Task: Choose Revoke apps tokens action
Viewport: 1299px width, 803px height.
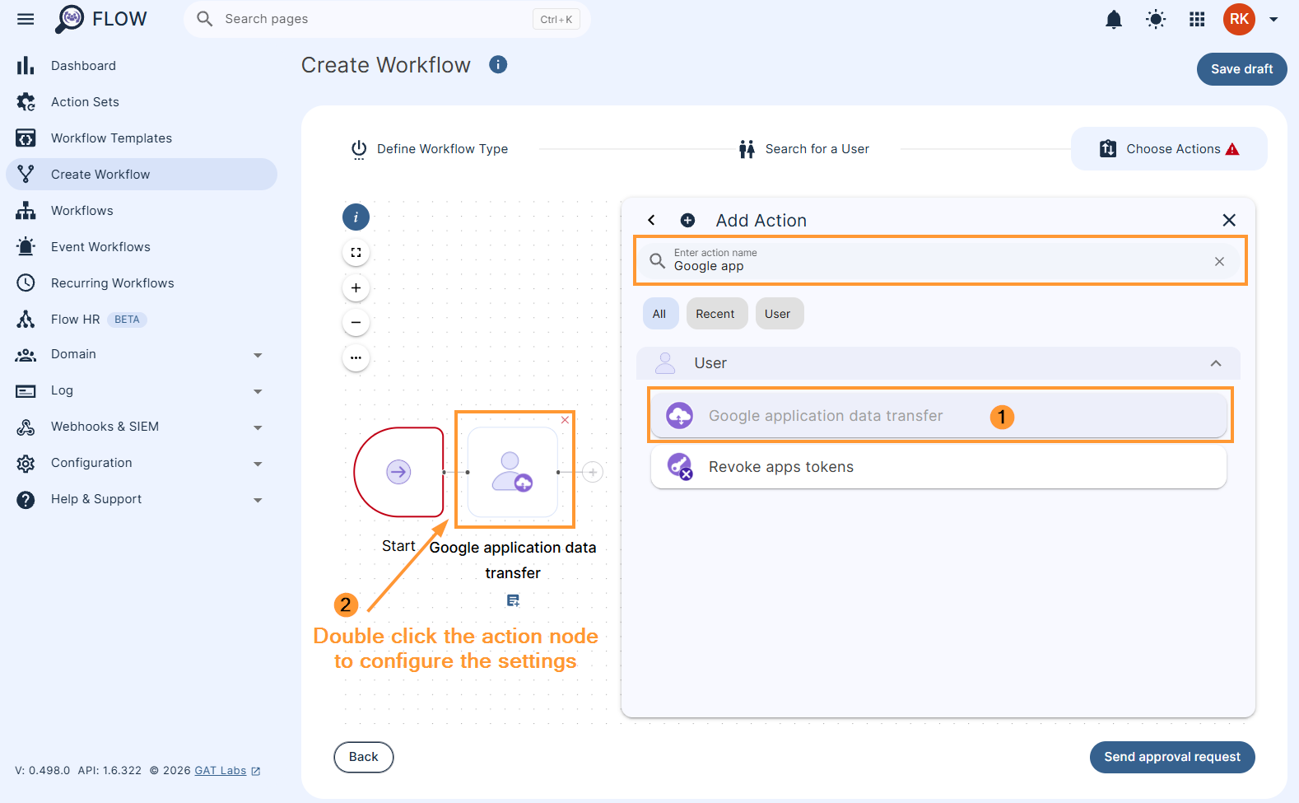Action: click(938, 467)
